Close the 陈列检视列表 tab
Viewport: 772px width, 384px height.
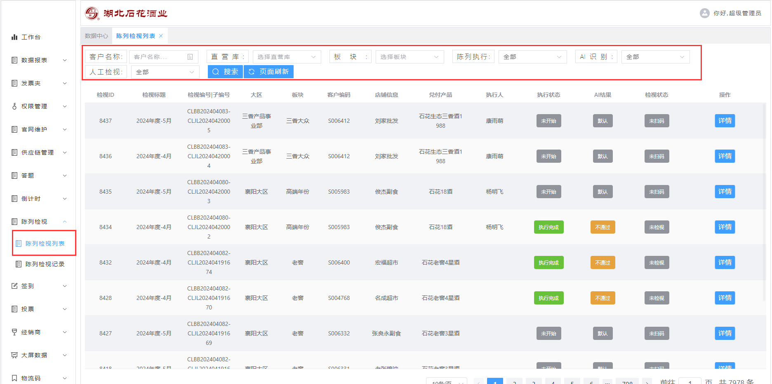tap(161, 36)
